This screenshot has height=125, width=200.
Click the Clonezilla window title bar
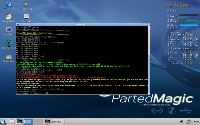tap(82, 24)
